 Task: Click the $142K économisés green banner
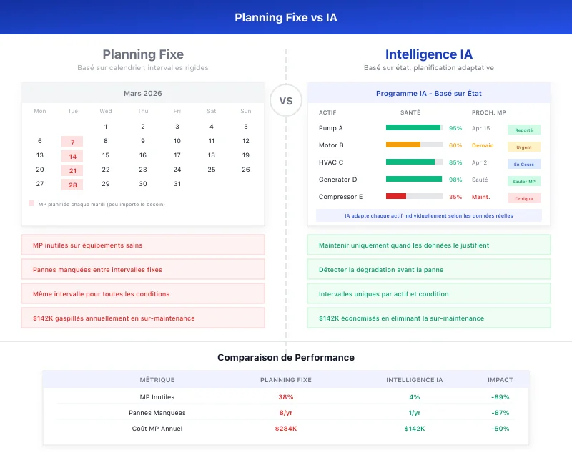[429, 318]
